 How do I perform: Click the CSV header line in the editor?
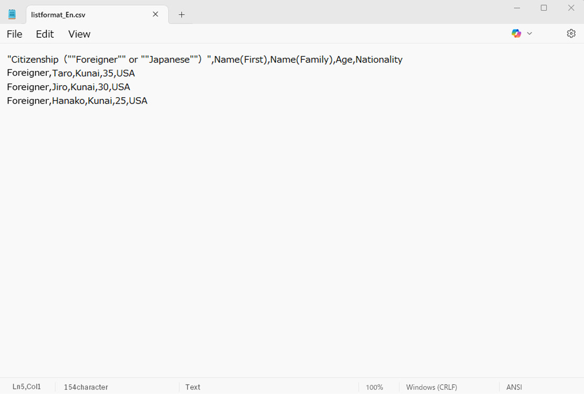[205, 59]
